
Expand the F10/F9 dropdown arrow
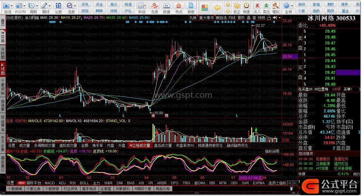tap(24, 5)
